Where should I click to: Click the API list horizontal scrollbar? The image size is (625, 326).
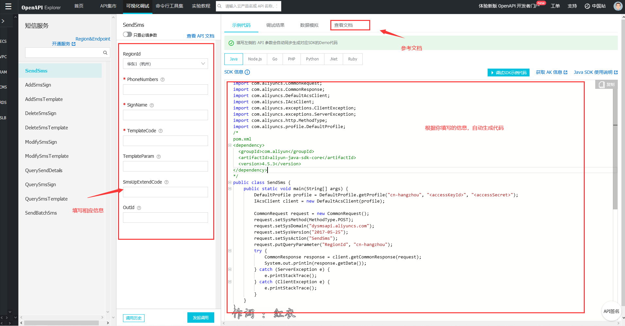(x=61, y=323)
